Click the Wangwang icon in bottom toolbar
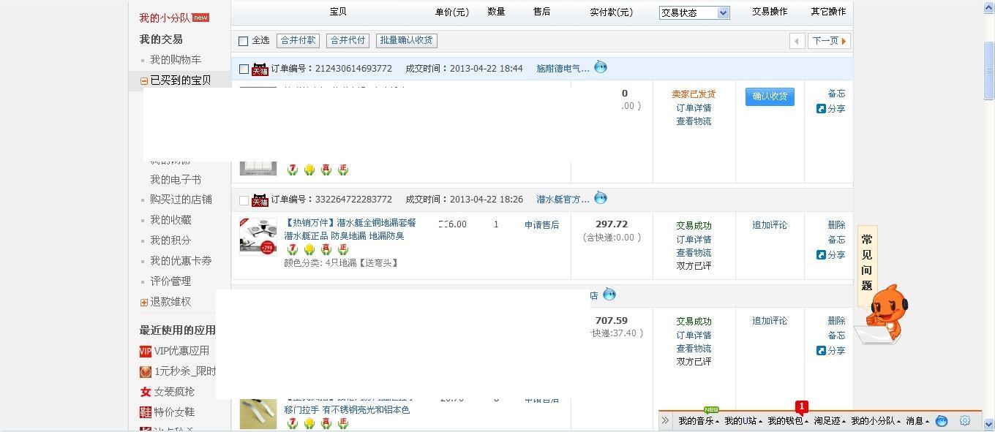The image size is (995, 432). (942, 420)
